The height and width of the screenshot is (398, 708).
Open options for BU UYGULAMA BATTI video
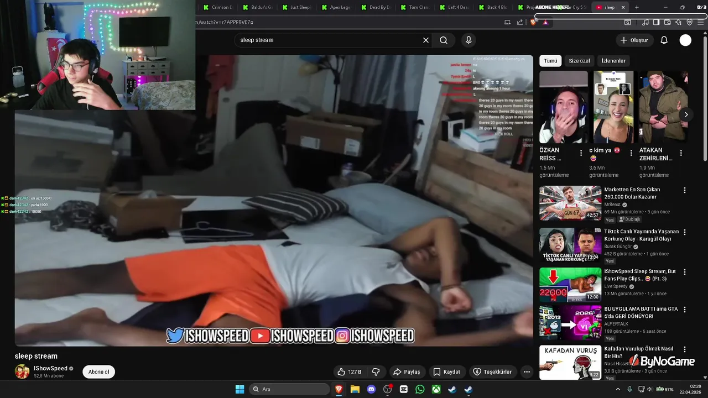pyautogui.click(x=684, y=310)
